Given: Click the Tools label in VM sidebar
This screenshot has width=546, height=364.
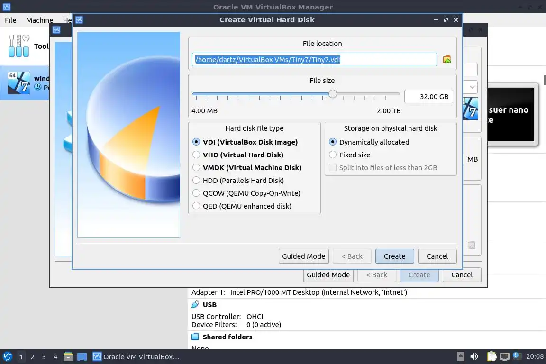Looking at the screenshot, I should 41,46.
